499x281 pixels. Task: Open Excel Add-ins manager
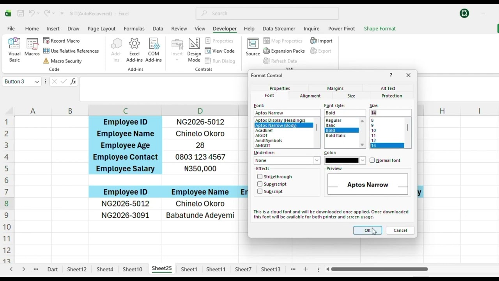click(134, 50)
